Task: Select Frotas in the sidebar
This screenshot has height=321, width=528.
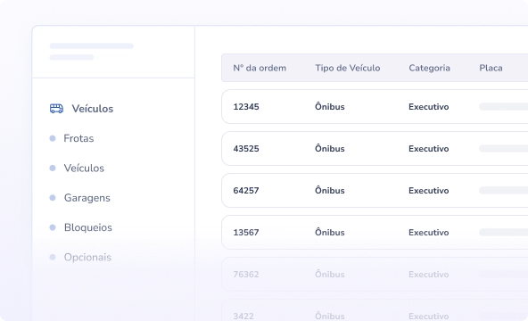Action: coord(78,138)
